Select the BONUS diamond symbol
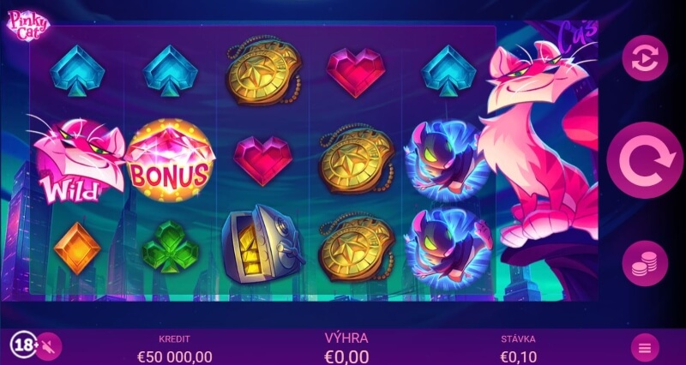Viewport: 686px width, 365px height. click(169, 160)
